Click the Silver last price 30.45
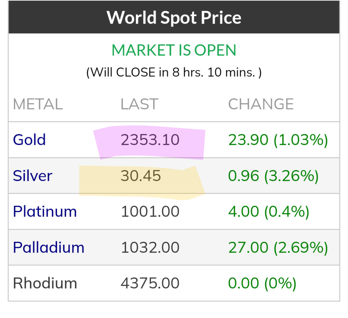The image size is (348, 318). (141, 176)
